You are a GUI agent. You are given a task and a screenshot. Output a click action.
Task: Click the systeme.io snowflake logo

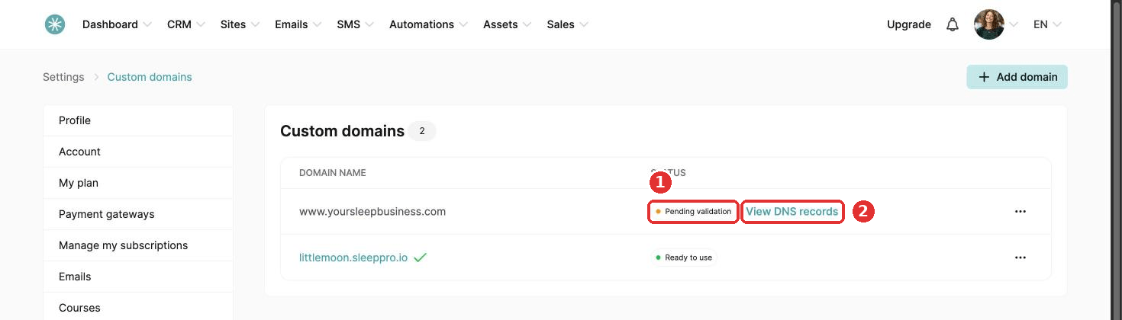(54, 24)
